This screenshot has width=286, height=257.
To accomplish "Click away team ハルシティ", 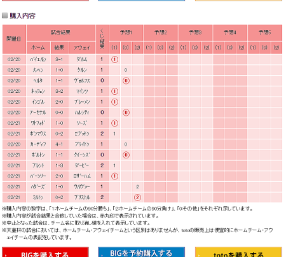I will 82,113.
